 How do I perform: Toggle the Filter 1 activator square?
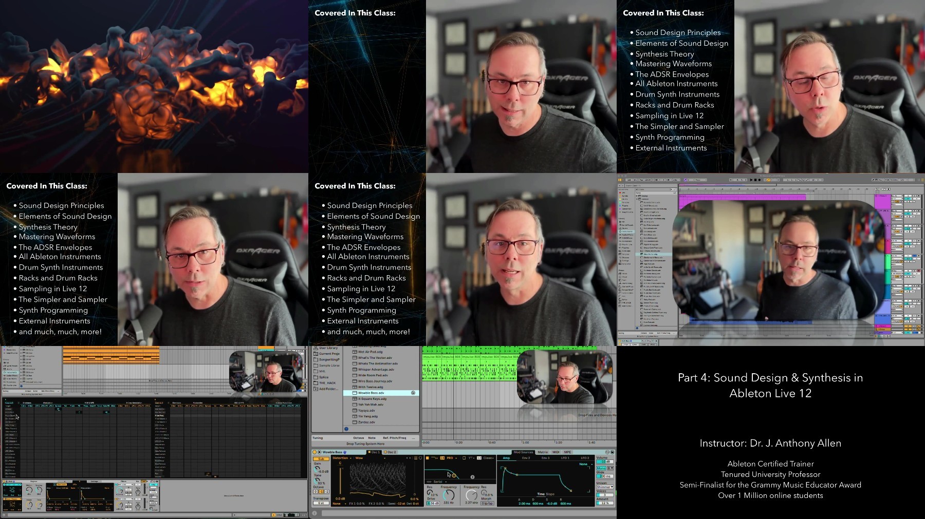click(428, 458)
